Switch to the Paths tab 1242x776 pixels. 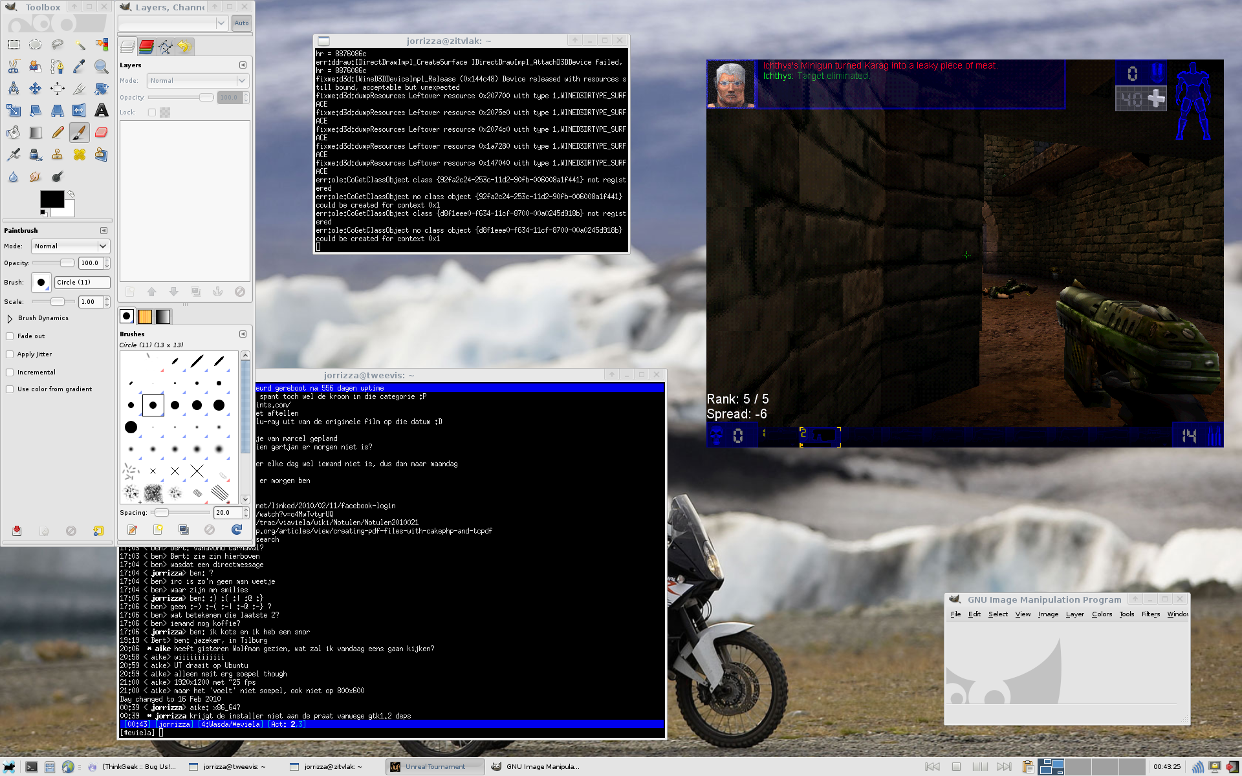[x=166, y=47]
